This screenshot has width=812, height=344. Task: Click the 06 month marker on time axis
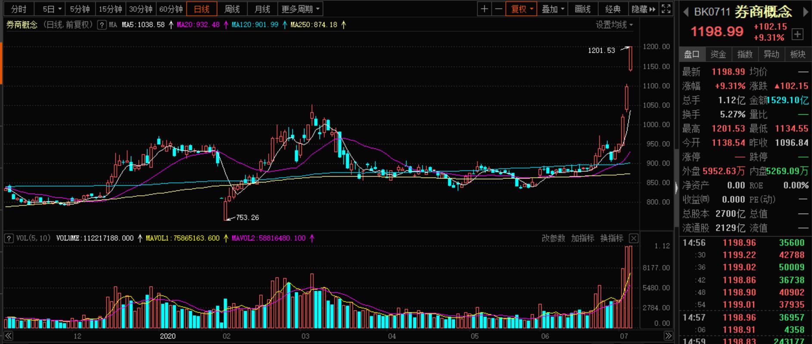tap(545, 336)
